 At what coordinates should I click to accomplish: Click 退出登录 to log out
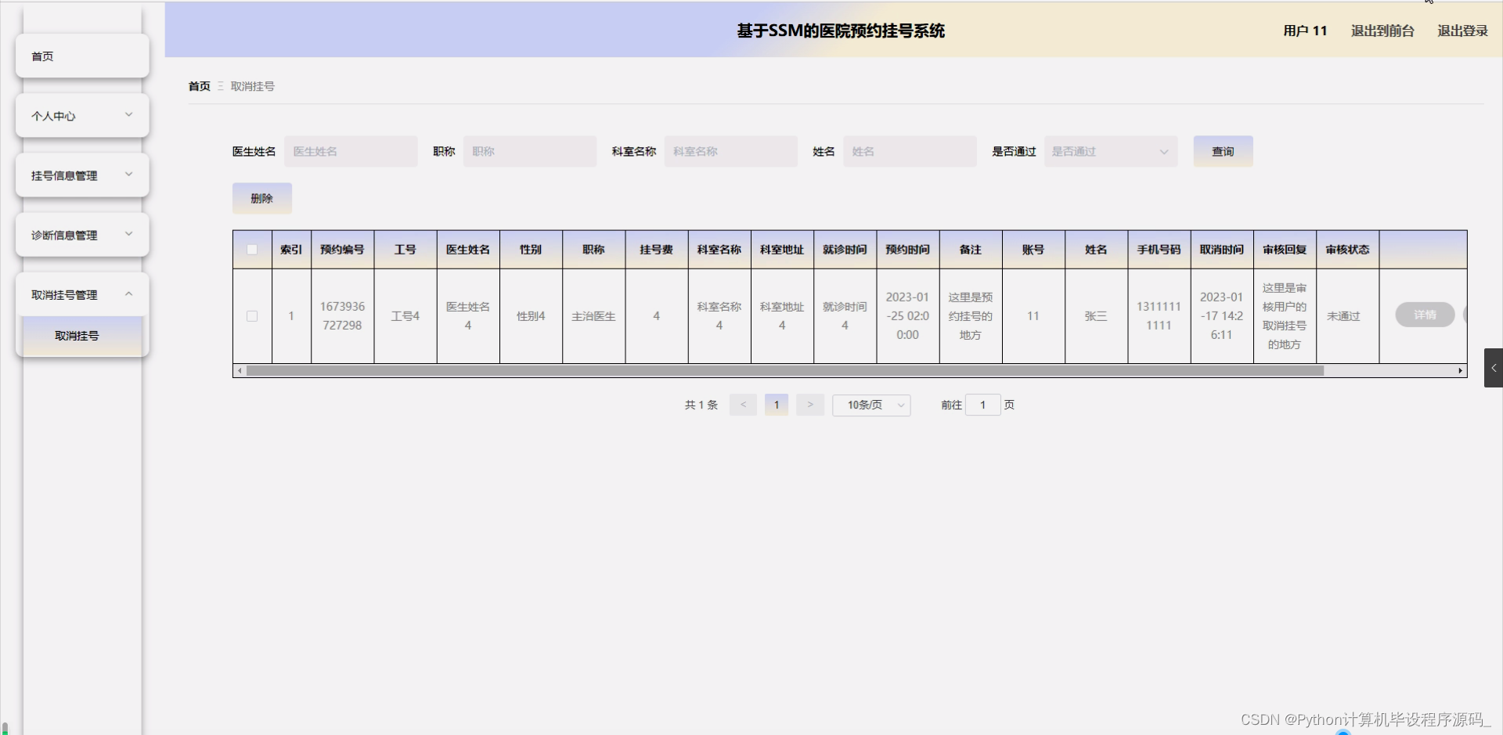[1462, 31]
